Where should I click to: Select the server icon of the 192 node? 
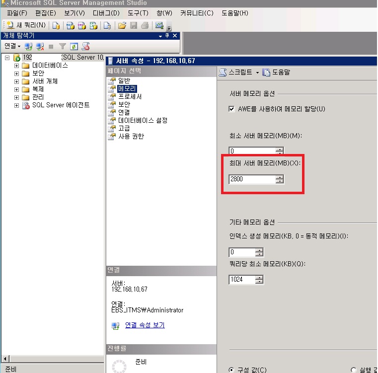coord(17,58)
